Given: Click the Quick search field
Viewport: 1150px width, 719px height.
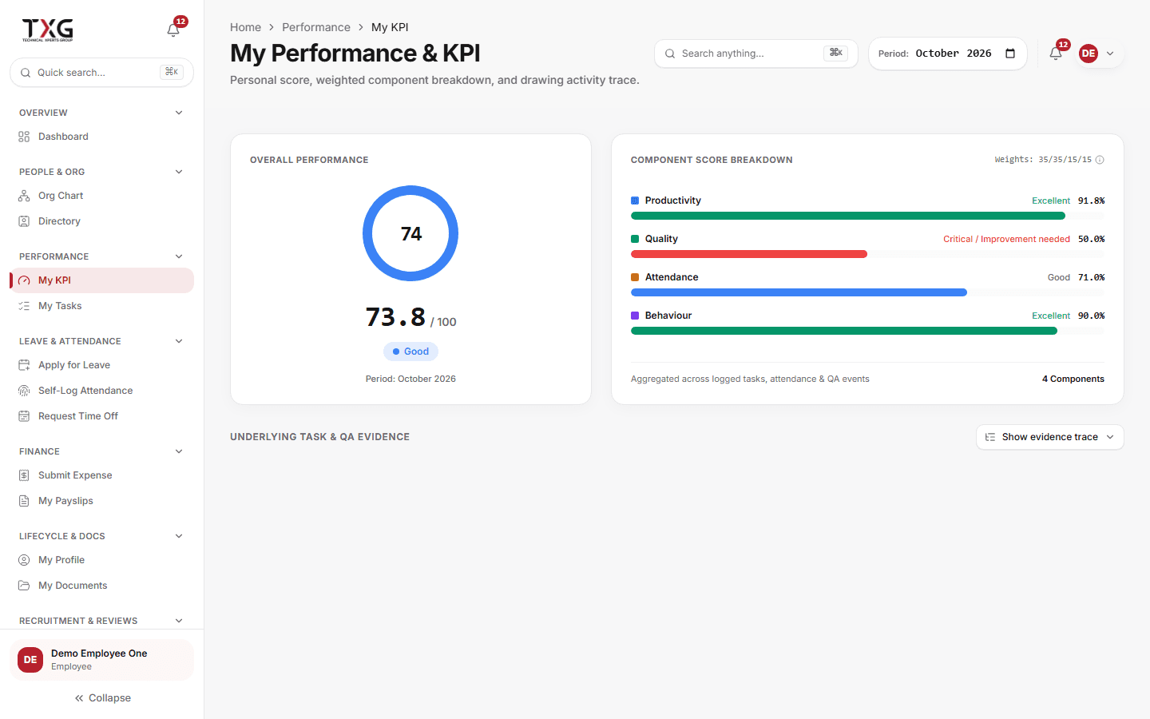Looking at the screenshot, I should point(101,72).
